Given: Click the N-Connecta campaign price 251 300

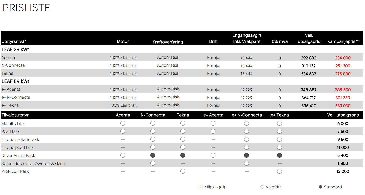Looking at the screenshot, I should [x=343, y=66].
